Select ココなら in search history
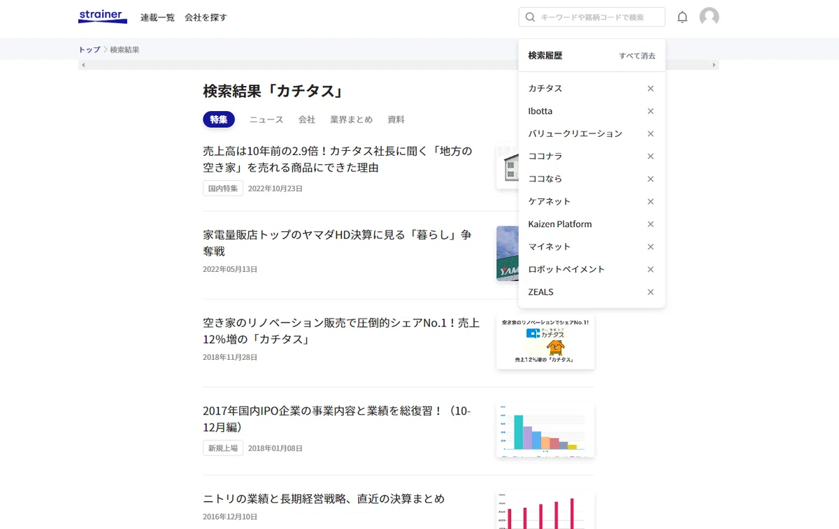 (545, 179)
